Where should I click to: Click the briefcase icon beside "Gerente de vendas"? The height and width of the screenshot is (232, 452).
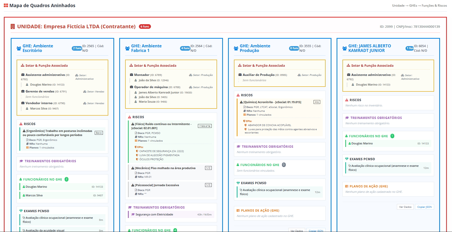coord(23,91)
